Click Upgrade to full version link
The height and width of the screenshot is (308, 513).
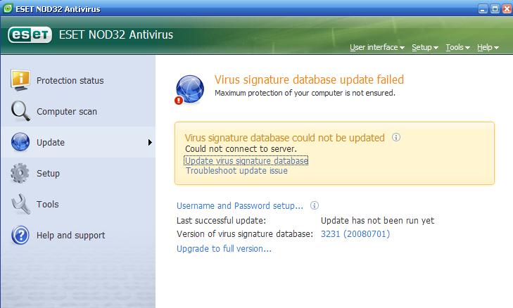[224, 249]
